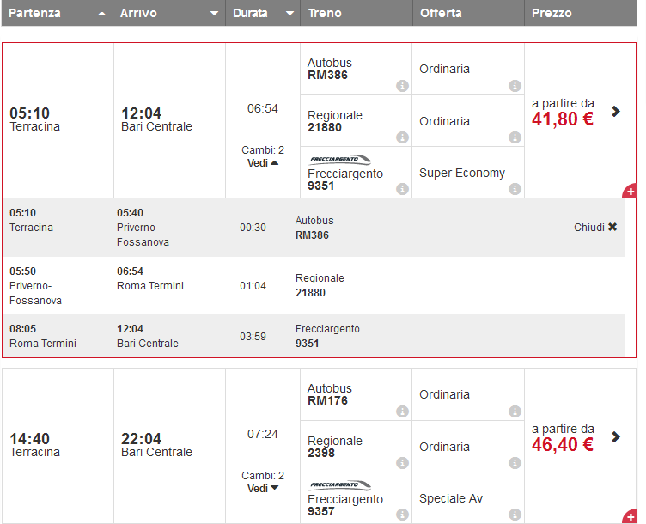
Task: Click the Prezzo column header
Action: (x=580, y=14)
